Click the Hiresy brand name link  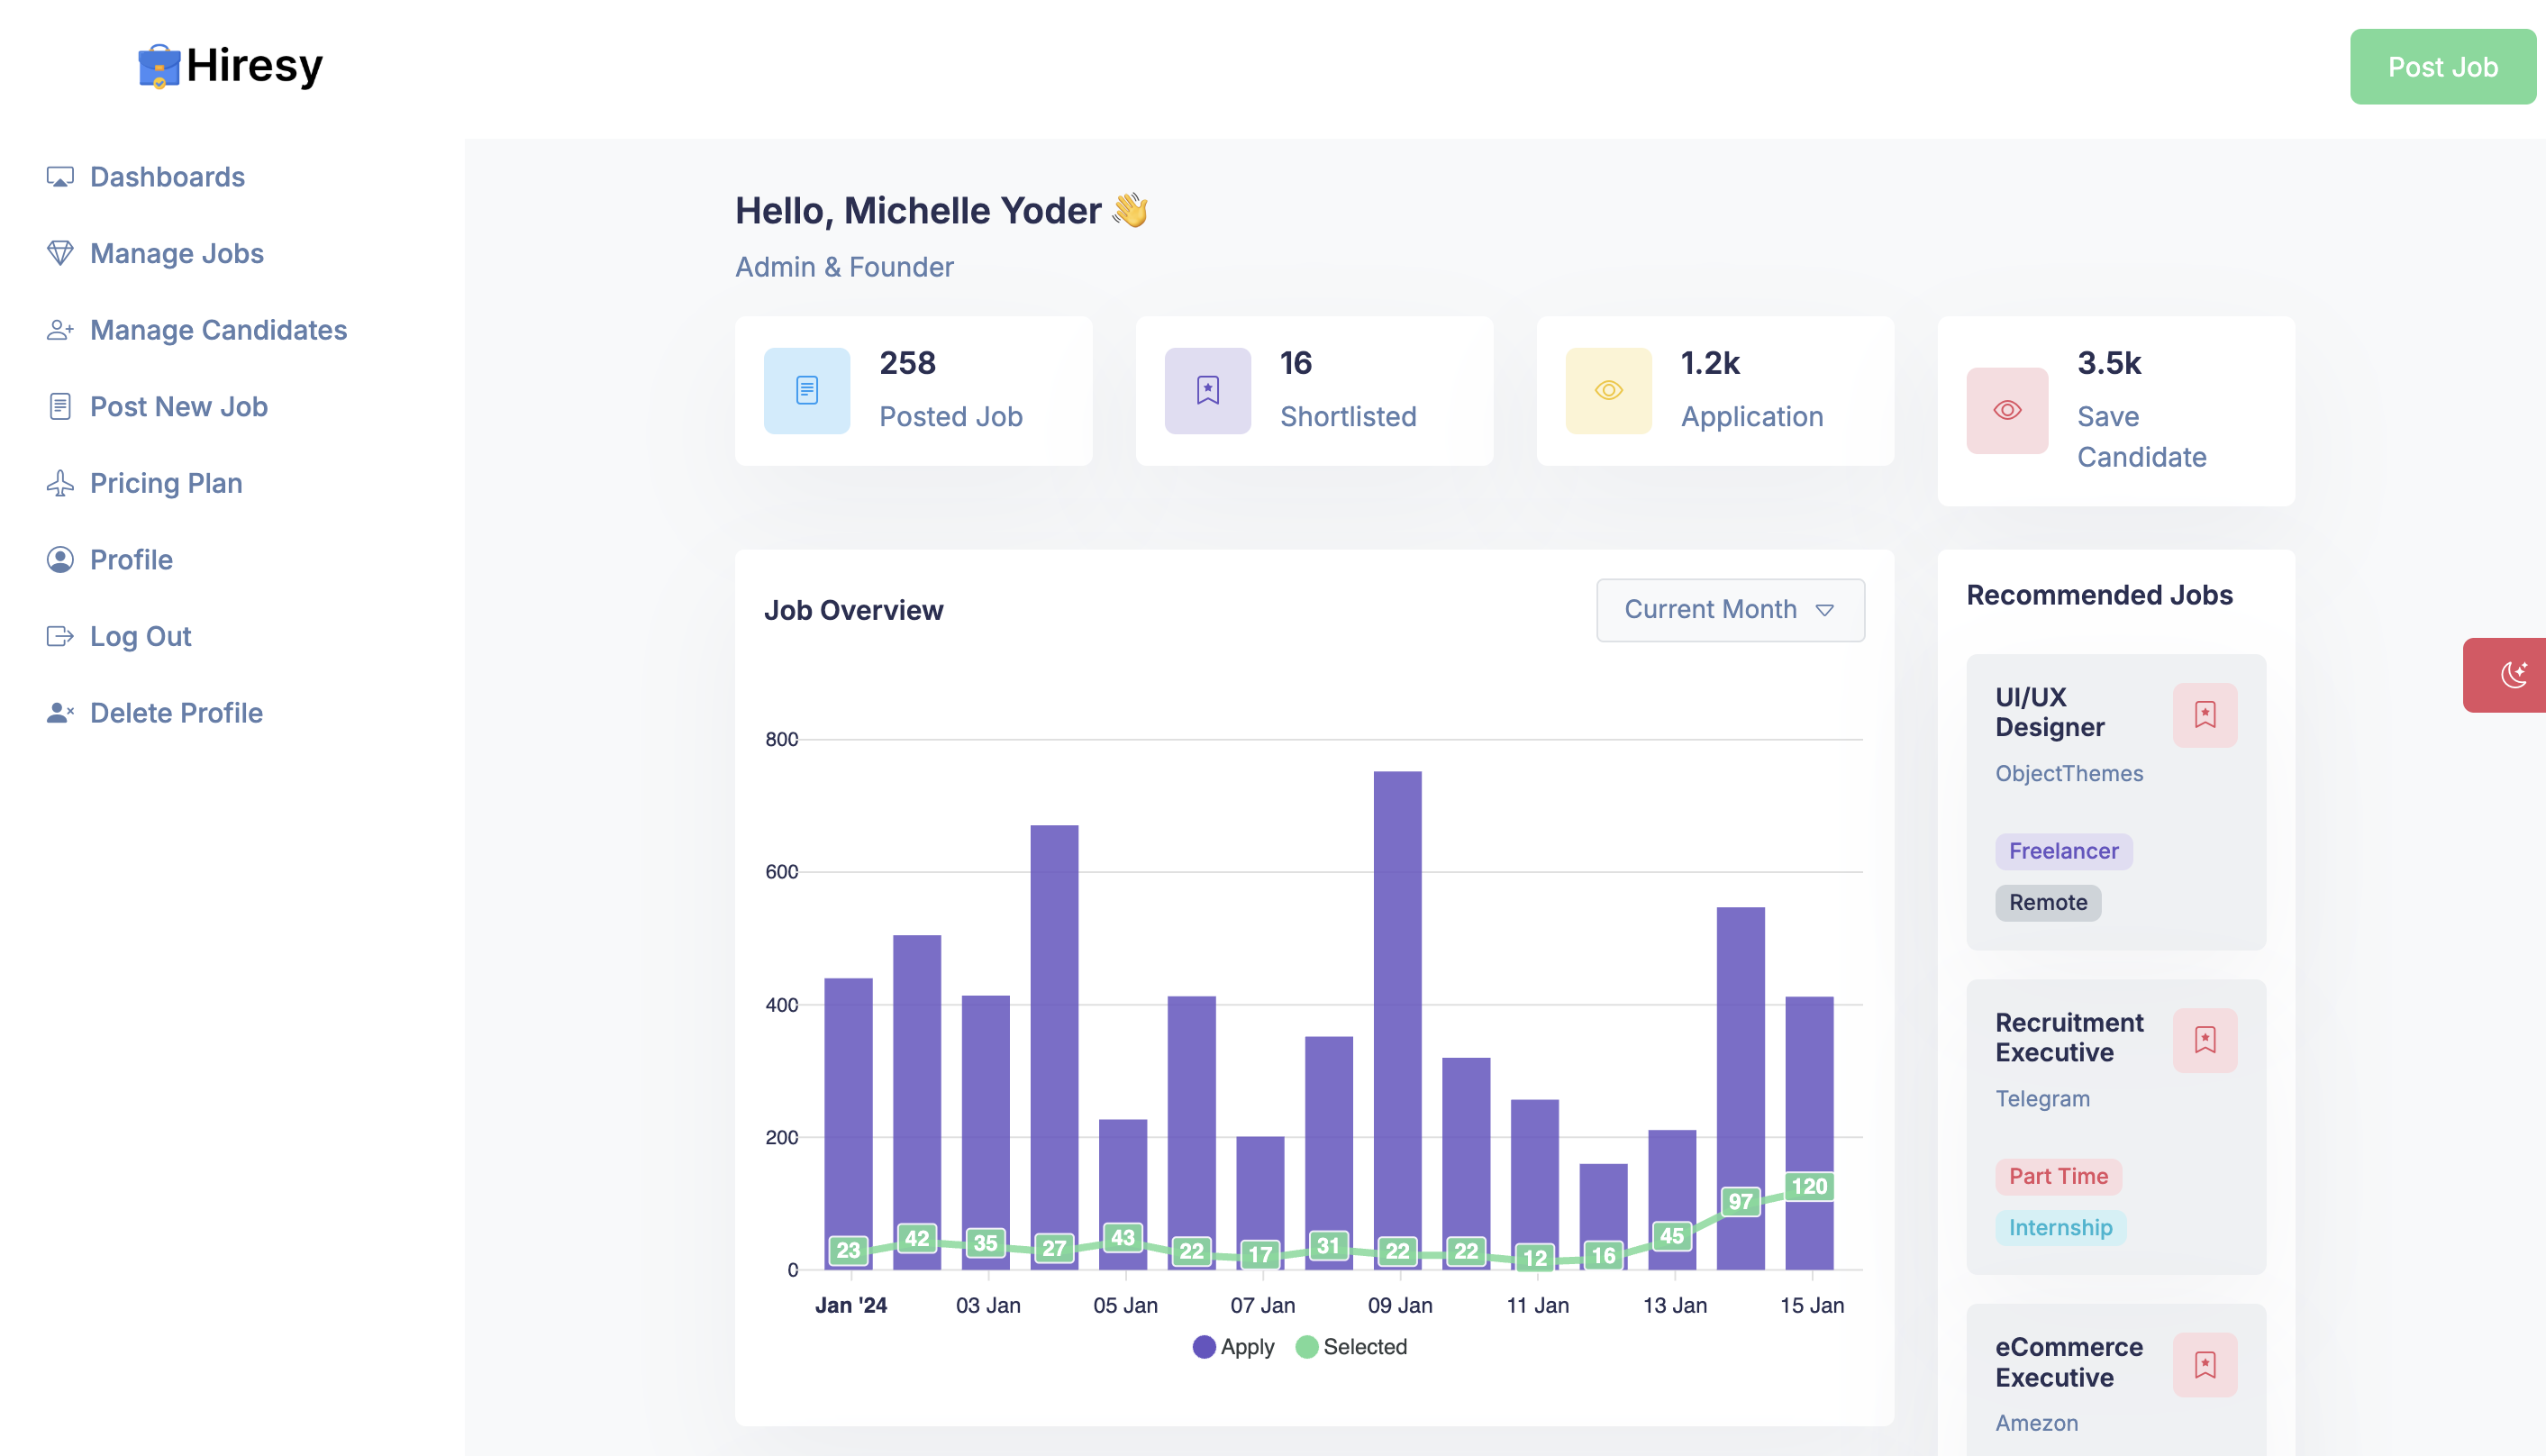click(x=254, y=66)
